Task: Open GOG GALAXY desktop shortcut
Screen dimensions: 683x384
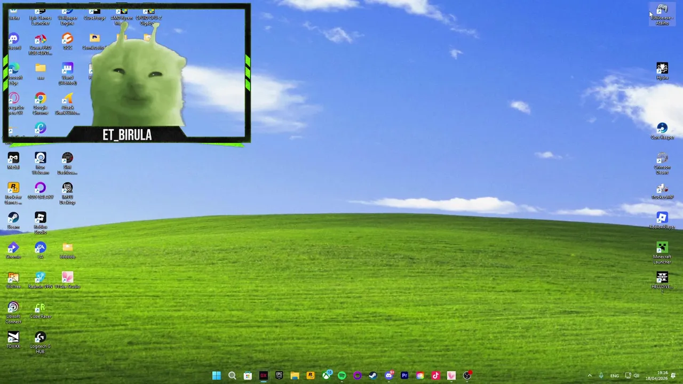Action: 41,191
